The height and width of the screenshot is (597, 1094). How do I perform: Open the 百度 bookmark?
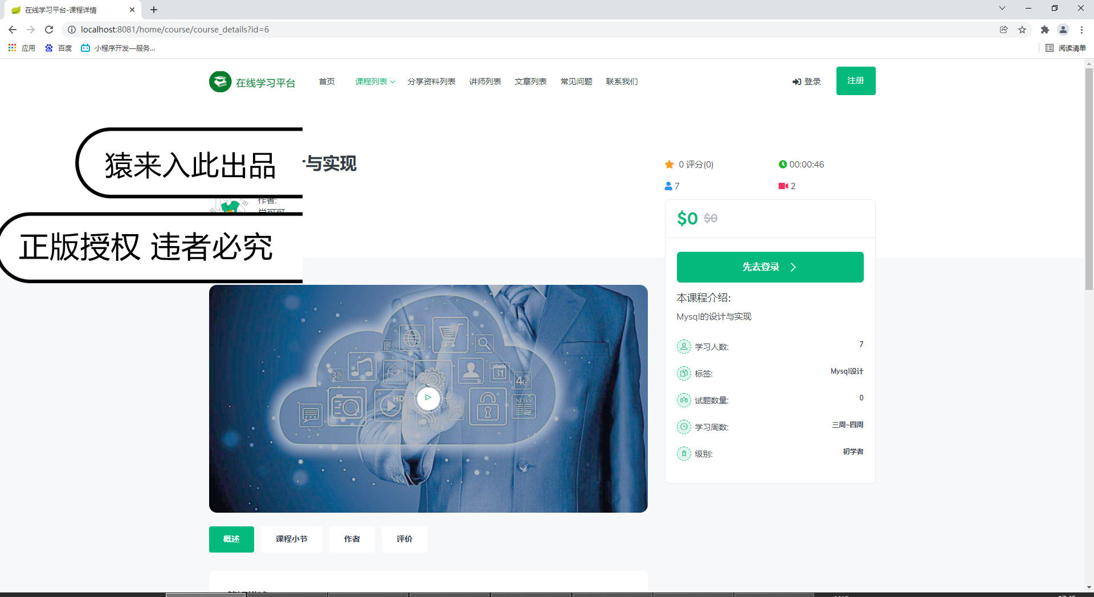point(59,48)
